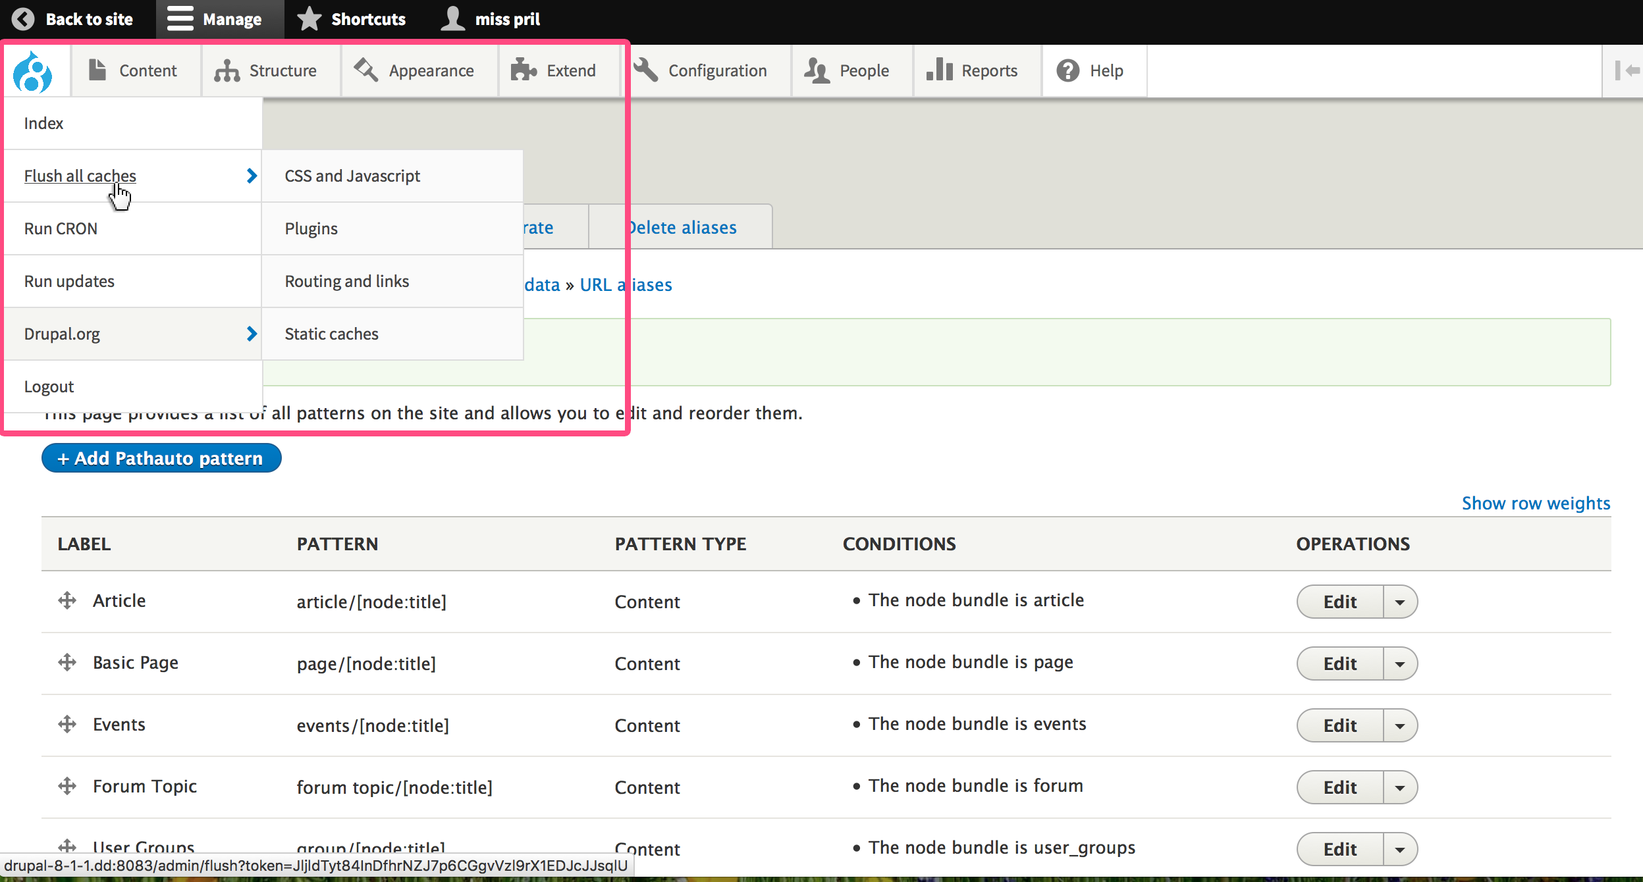1643x882 pixels.
Task: Click the Article label text
Action: [x=119, y=600]
